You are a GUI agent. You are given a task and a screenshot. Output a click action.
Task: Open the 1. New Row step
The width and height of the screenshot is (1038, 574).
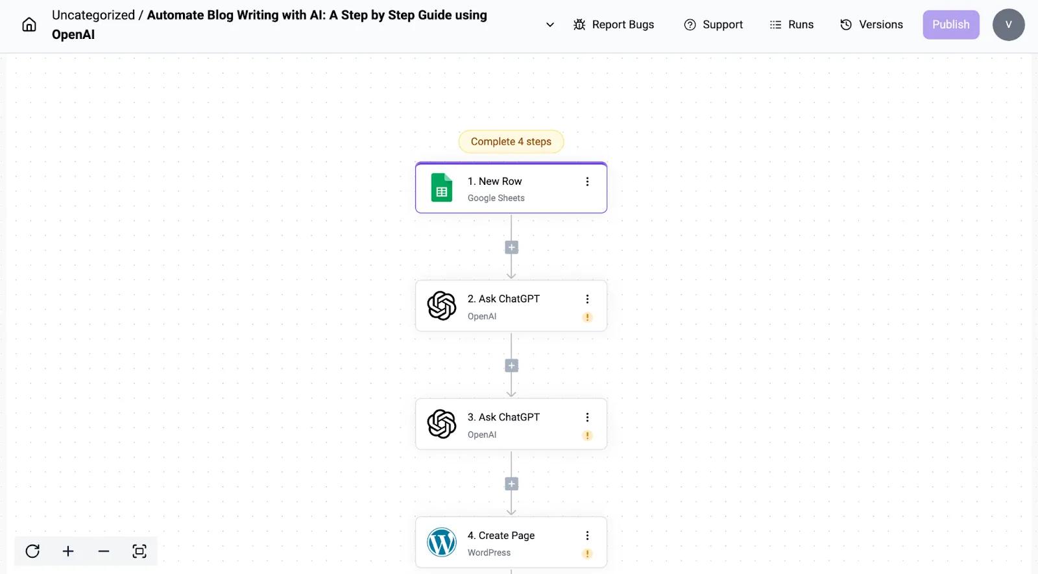click(511, 187)
